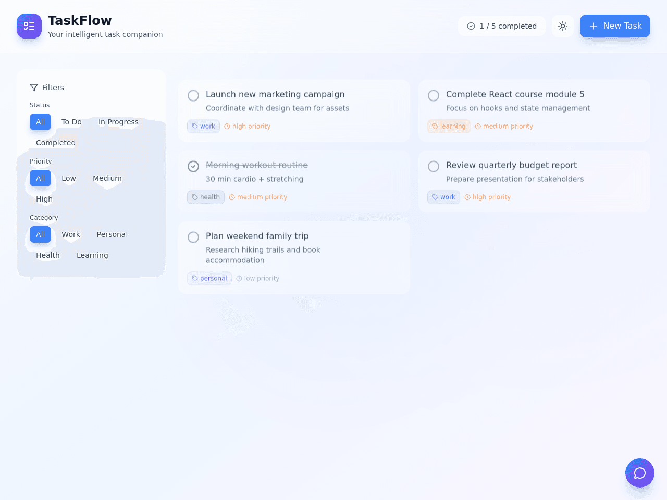This screenshot has height=500, width=667.
Task: Mark Complete React course module 5 done
Action: click(434, 95)
